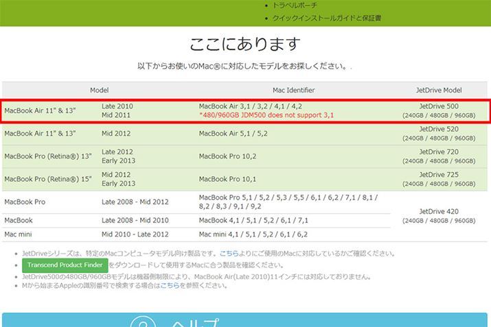Image resolution: width=491 pixels, height=327 pixels.
Task: Open the こちら link for JetDrive Mac compatibility
Action: click(x=229, y=254)
